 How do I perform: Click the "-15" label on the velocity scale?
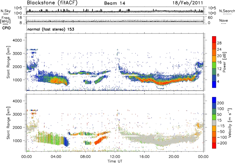(x=221, y=126)
